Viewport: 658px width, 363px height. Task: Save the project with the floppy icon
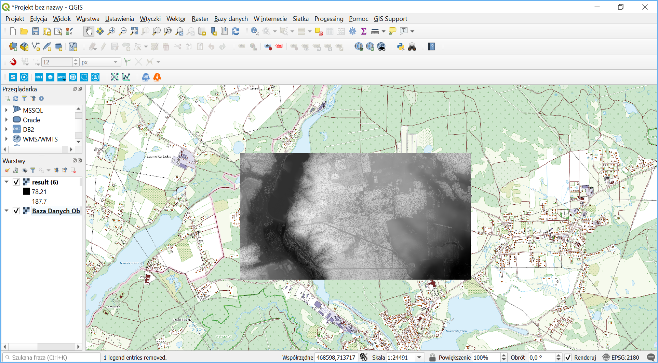(35, 31)
